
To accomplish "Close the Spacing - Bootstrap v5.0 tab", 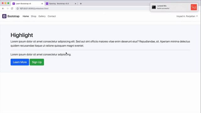I will pos(75,3).
